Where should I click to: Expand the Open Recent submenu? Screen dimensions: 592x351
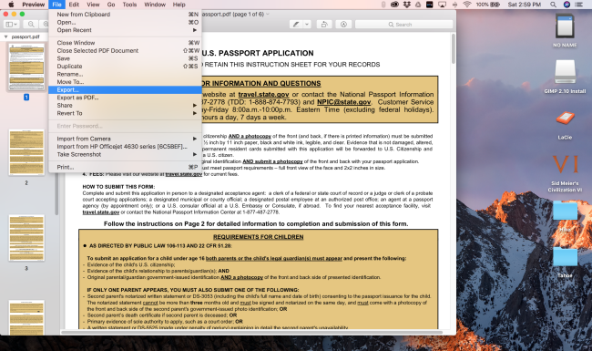click(125, 30)
